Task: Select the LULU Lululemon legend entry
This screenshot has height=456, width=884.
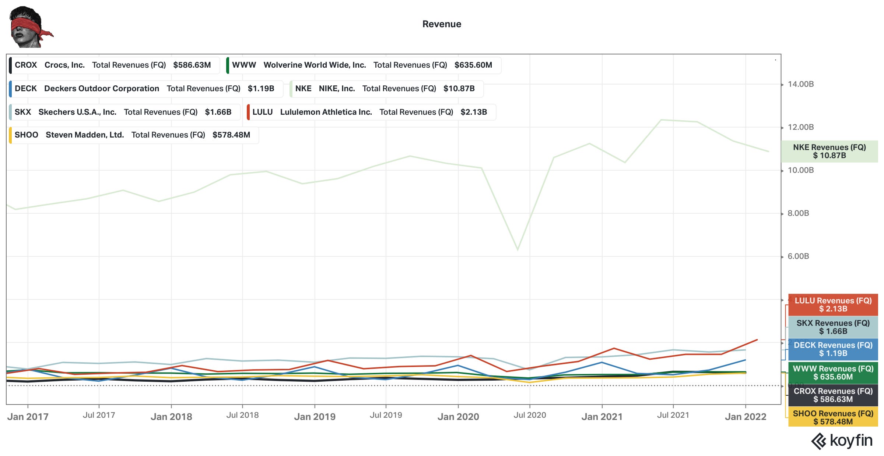Action: 371,112
